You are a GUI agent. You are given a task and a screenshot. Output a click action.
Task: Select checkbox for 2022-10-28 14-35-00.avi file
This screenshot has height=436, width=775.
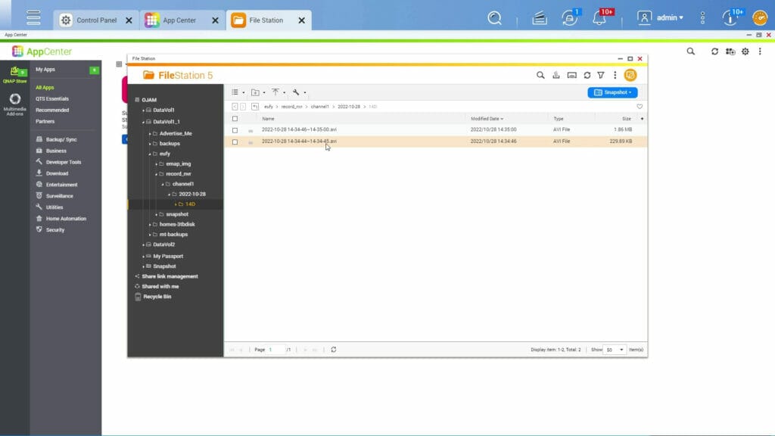(x=235, y=129)
